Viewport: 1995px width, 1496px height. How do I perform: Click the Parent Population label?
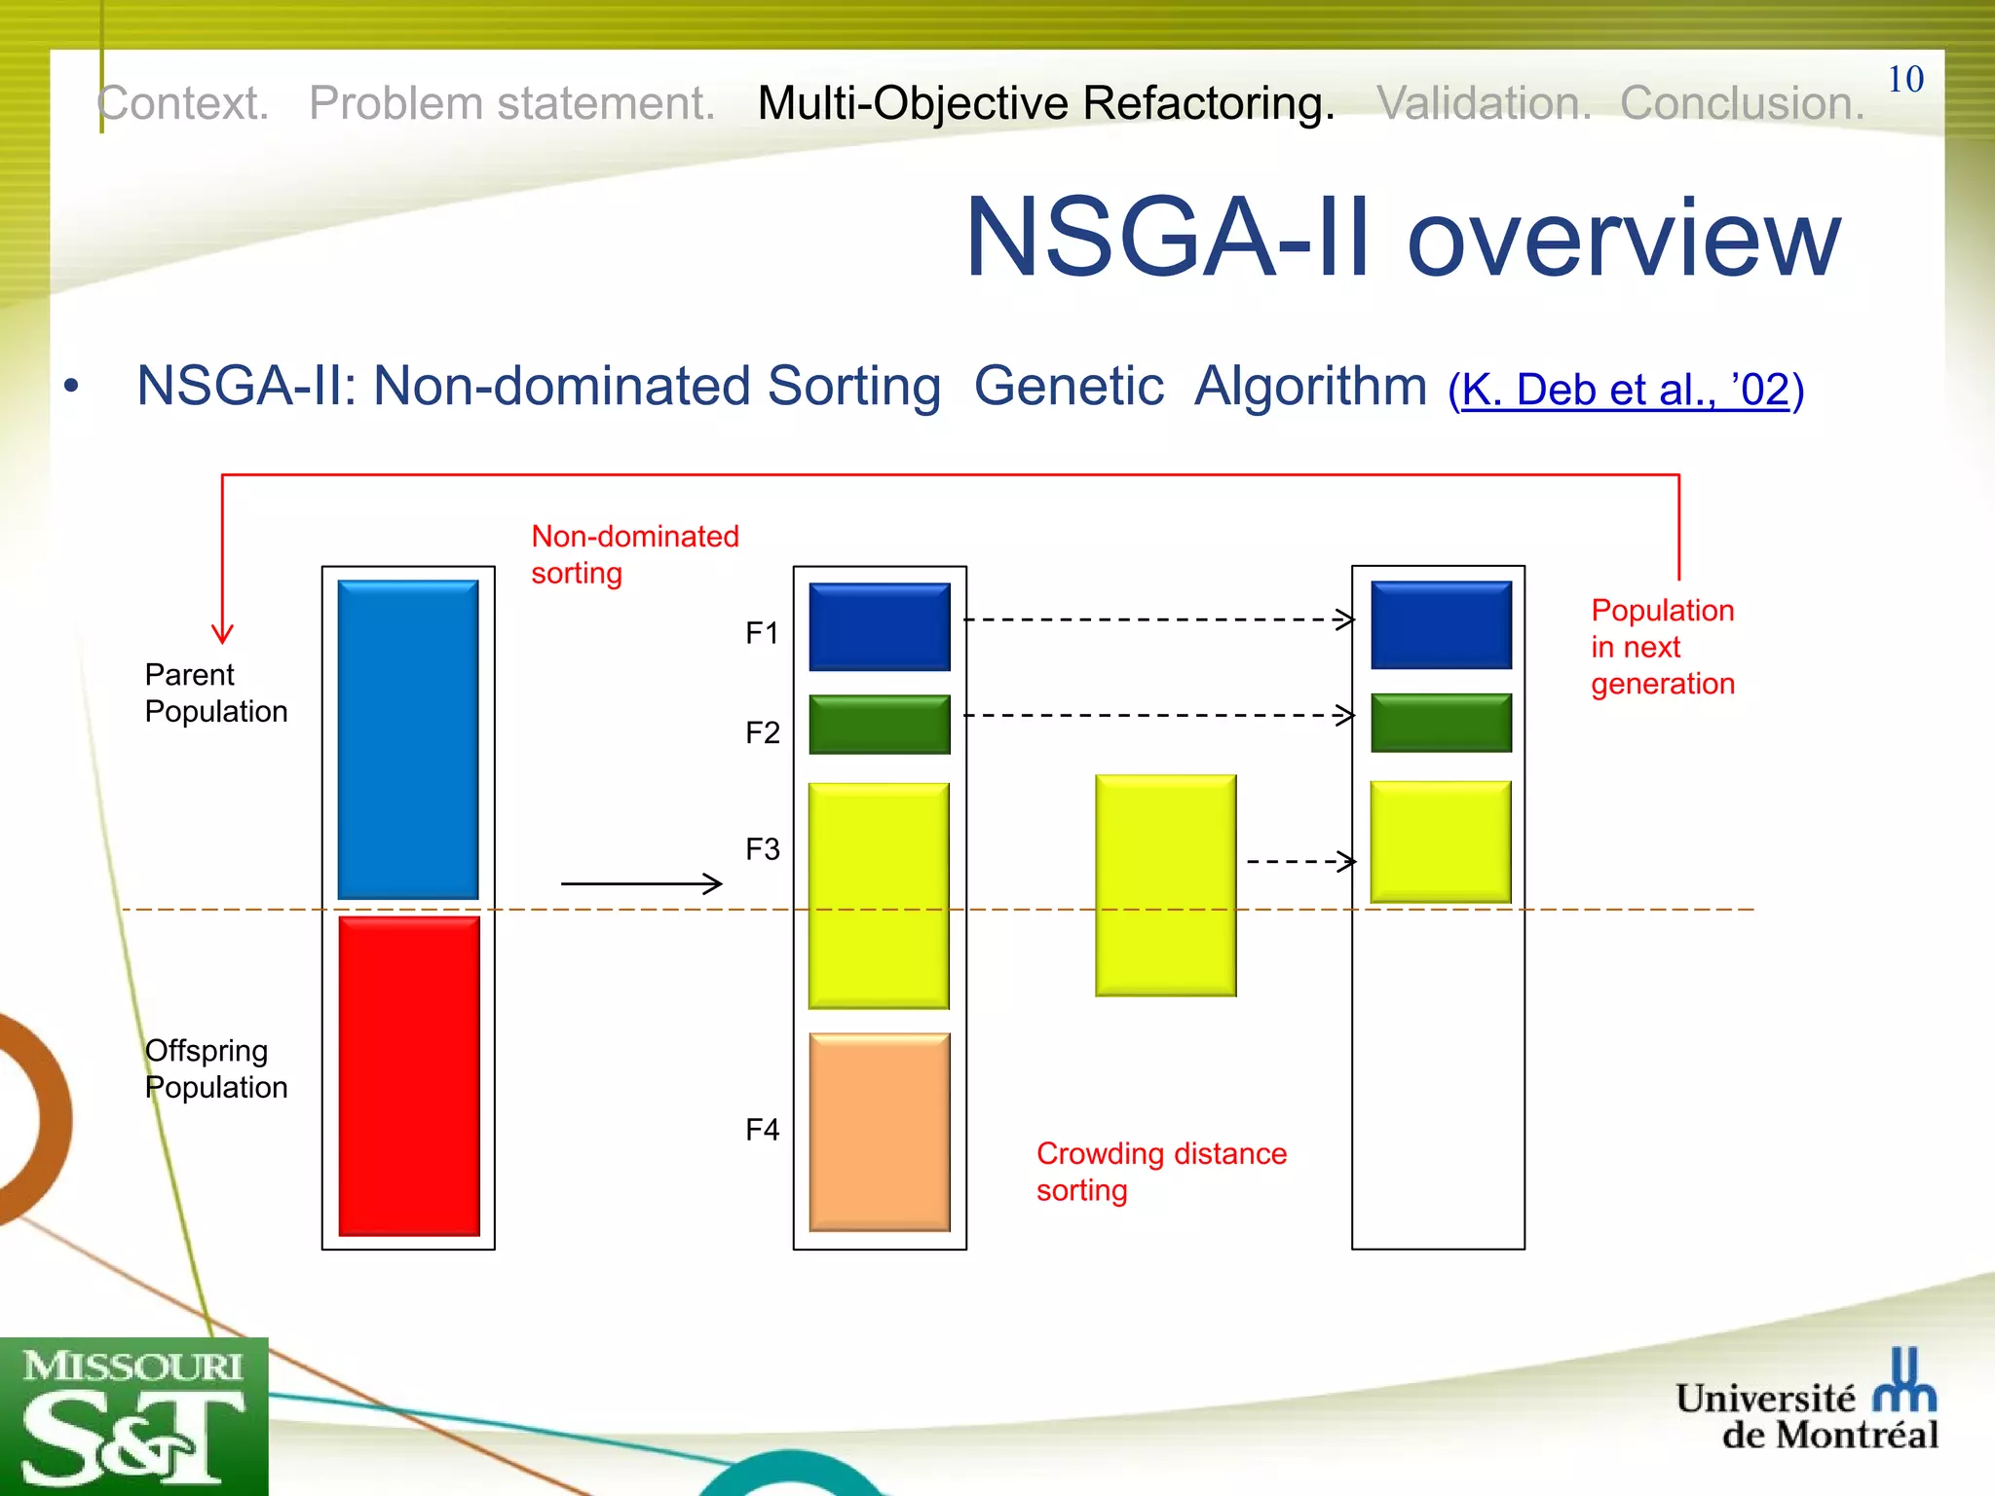(216, 692)
